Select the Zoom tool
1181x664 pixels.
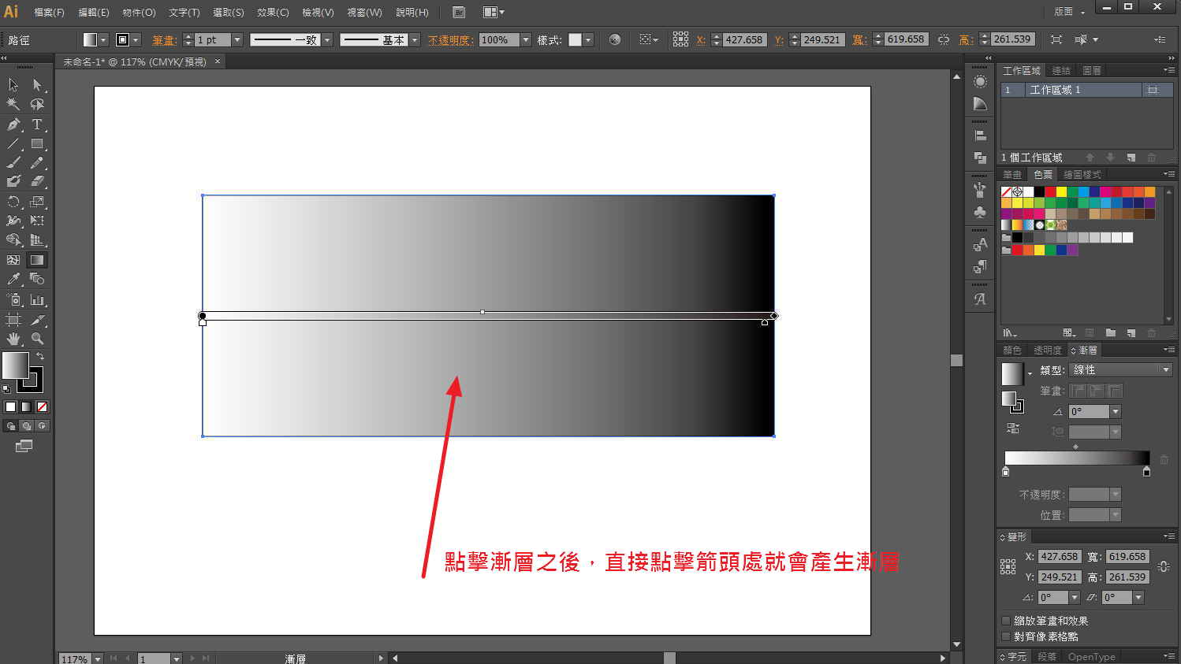pyautogui.click(x=37, y=339)
